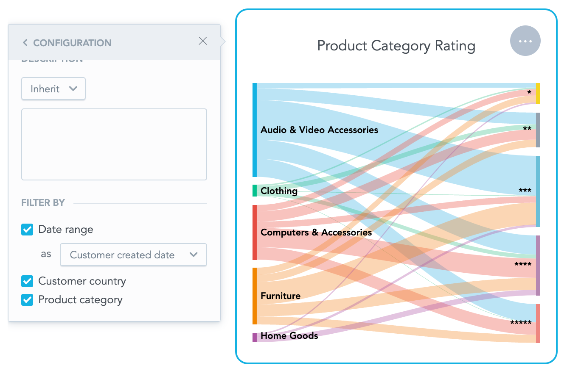Open the Inherit description dropdown
This screenshot has width=567, height=371.
pos(53,89)
